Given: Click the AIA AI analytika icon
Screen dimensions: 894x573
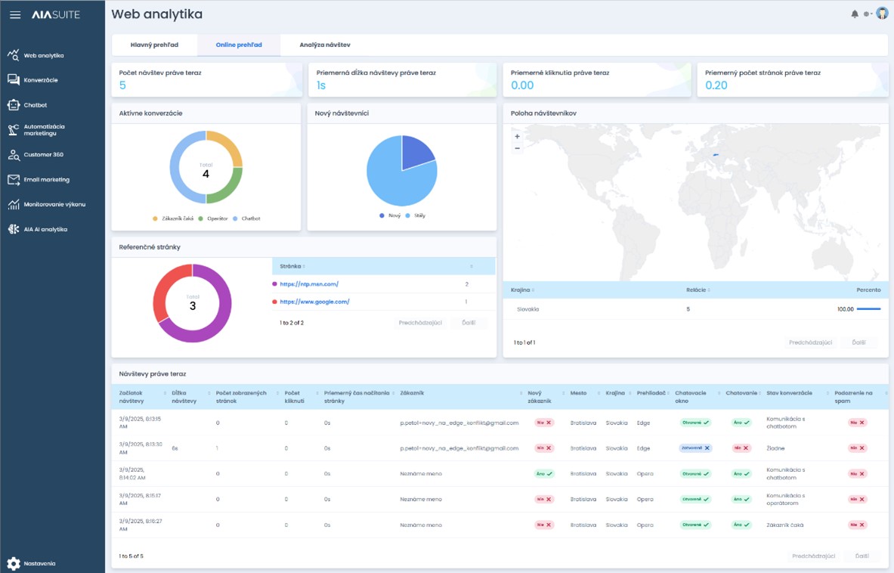Looking at the screenshot, I should click(x=14, y=229).
